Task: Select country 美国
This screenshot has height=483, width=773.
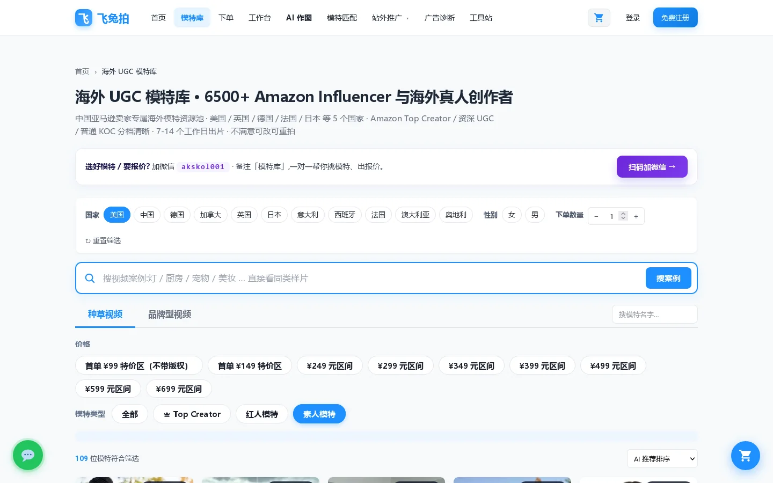Action: pyautogui.click(x=117, y=215)
